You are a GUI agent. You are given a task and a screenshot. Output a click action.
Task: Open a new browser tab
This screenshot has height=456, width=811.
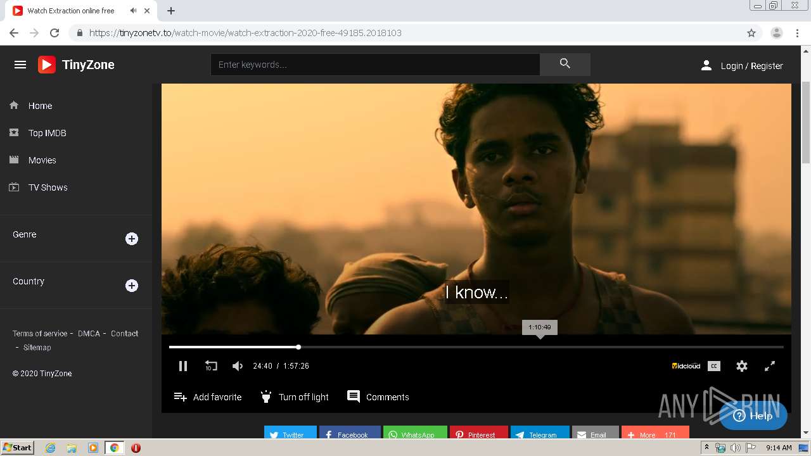click(x=171, y=11)
